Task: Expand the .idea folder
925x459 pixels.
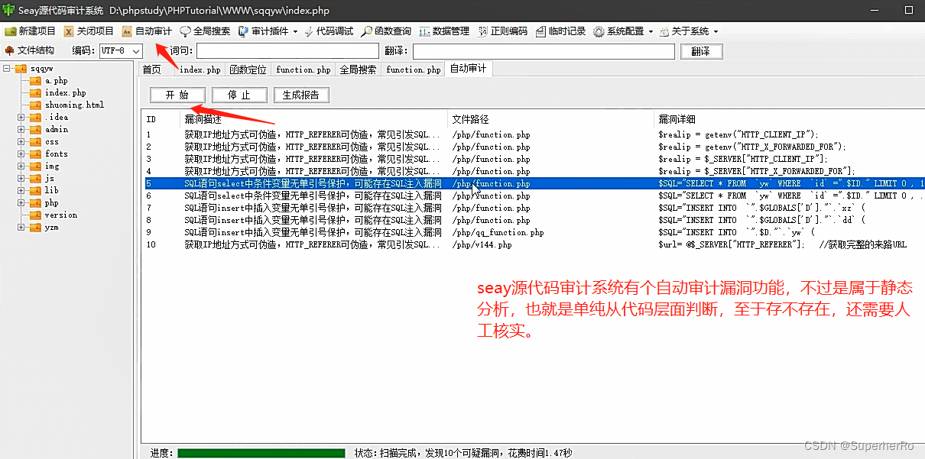Action: pos(21,117)
